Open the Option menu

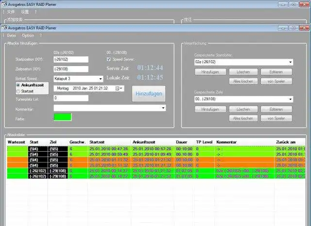coord(28,35)
